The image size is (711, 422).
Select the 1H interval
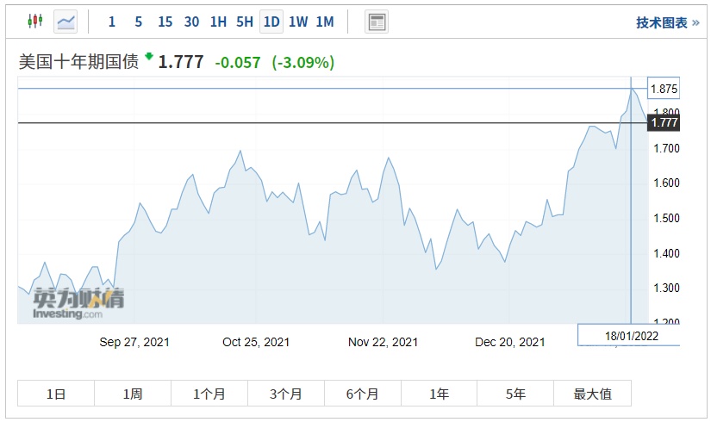[x=218, y=22]
